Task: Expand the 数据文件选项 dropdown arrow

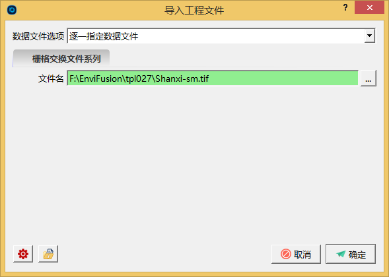Action: tap(369, 36)
